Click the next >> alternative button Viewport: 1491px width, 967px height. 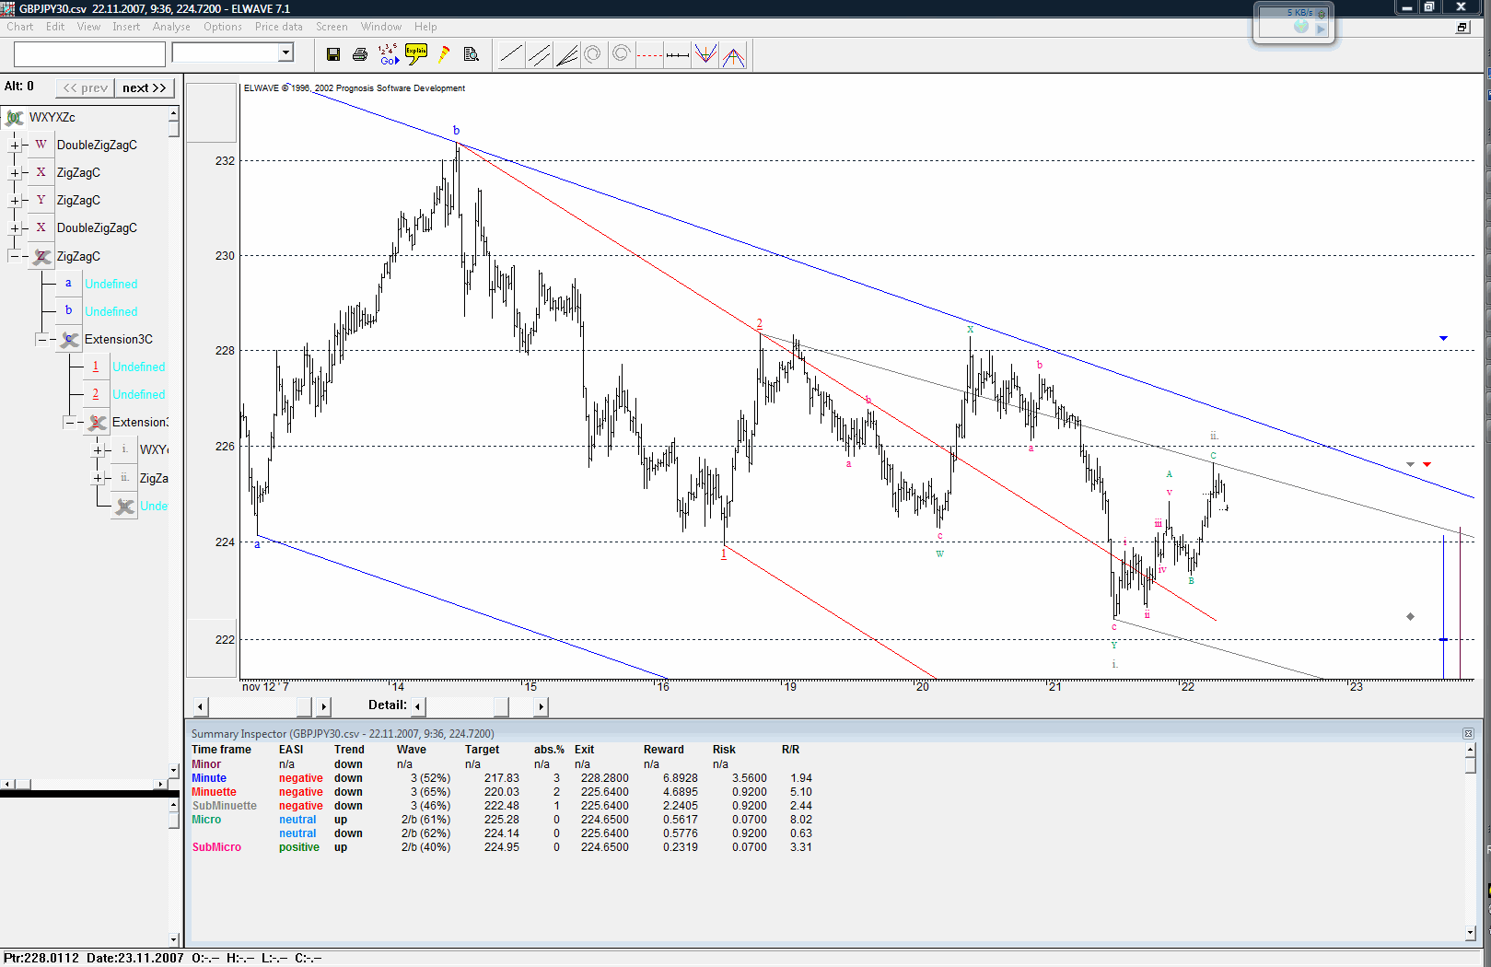click(145, 87)
